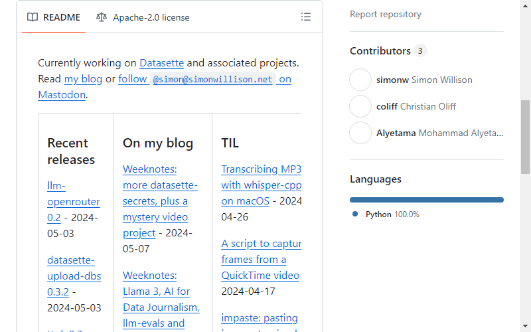Click the Report repository link
Screen dimensions: 531x332
point(386,14)
